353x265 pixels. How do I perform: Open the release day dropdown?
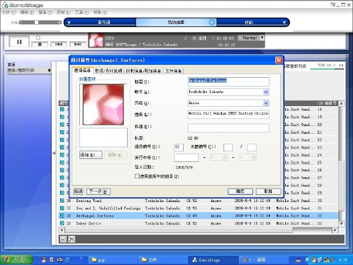[x=248, y=157]
